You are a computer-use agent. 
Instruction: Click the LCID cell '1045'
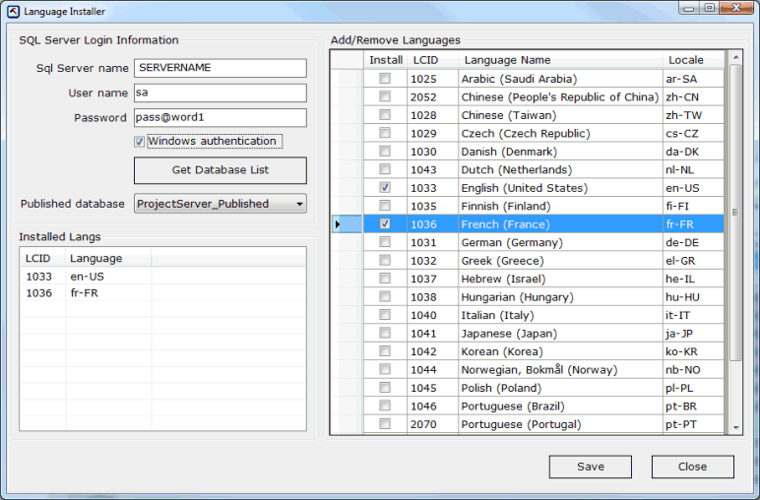pos(433,388)
